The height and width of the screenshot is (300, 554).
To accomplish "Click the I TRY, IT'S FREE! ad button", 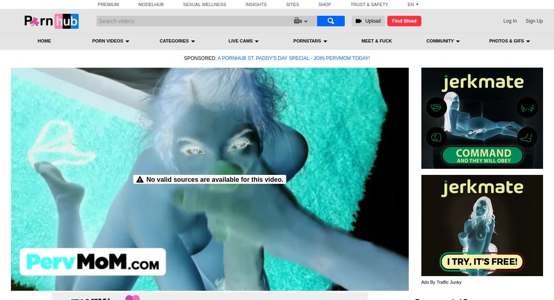I will point(482,262).
